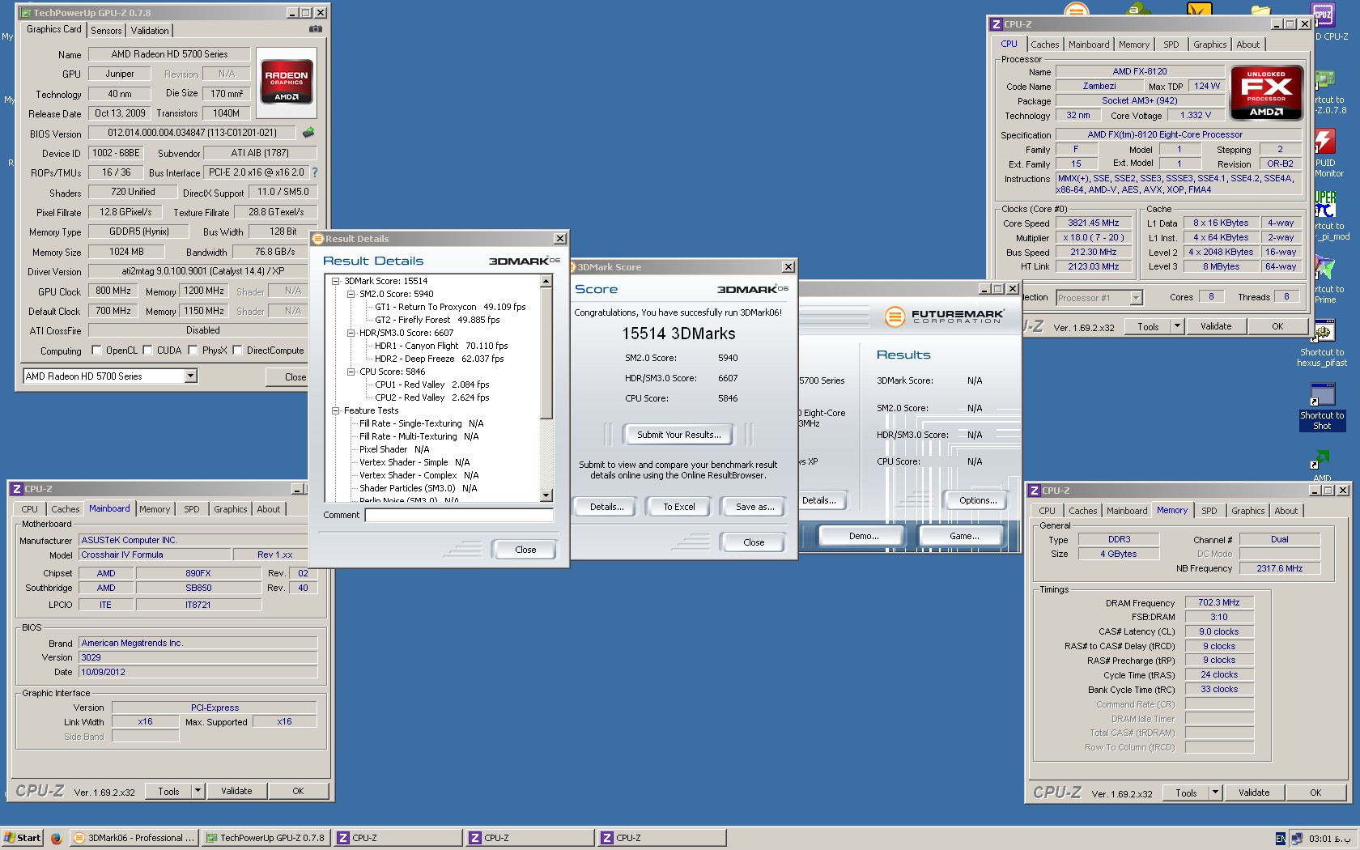Viewport: 1360px width, 850px height.
Task: Open the Super Pi mod desktop shortcut
Action: pos(1325,204)
